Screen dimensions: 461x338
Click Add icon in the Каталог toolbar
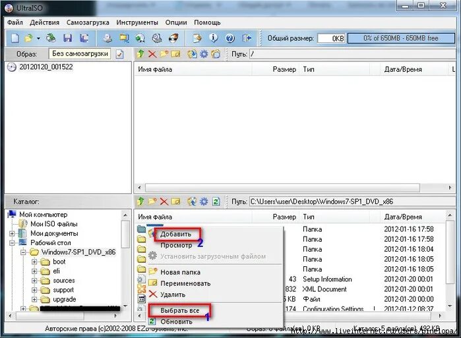coord(192,202)
